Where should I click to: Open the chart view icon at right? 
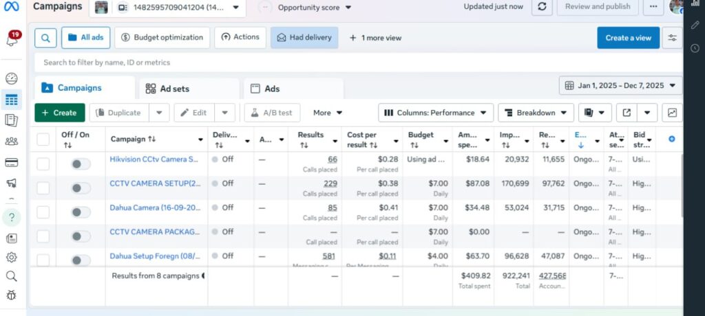click(672, 113)
